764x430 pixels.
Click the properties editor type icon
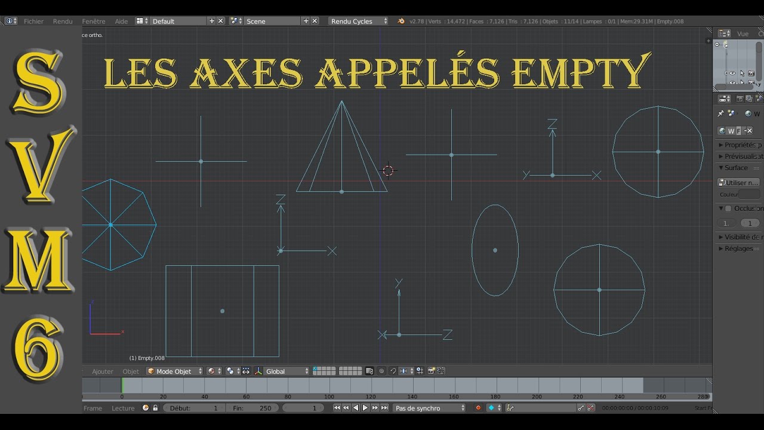point(725,99)
